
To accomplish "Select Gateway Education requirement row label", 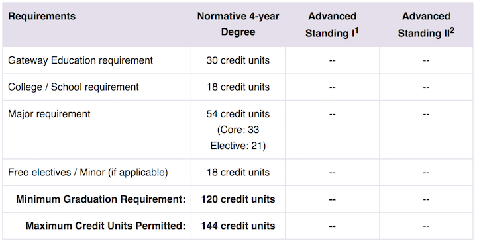I will (81, 60).
